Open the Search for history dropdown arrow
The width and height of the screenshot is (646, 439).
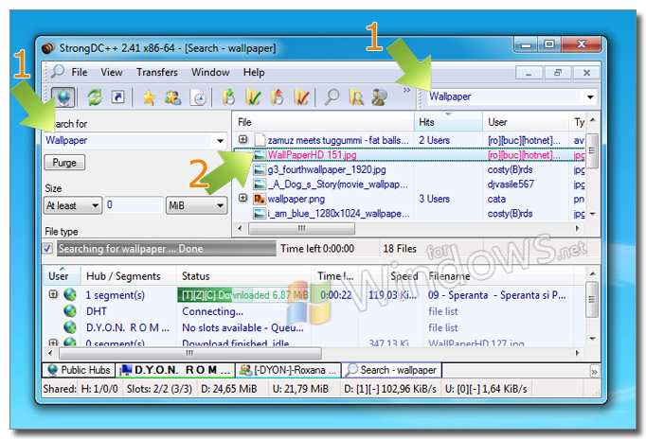pyautogui.click(x=221, y=141)
